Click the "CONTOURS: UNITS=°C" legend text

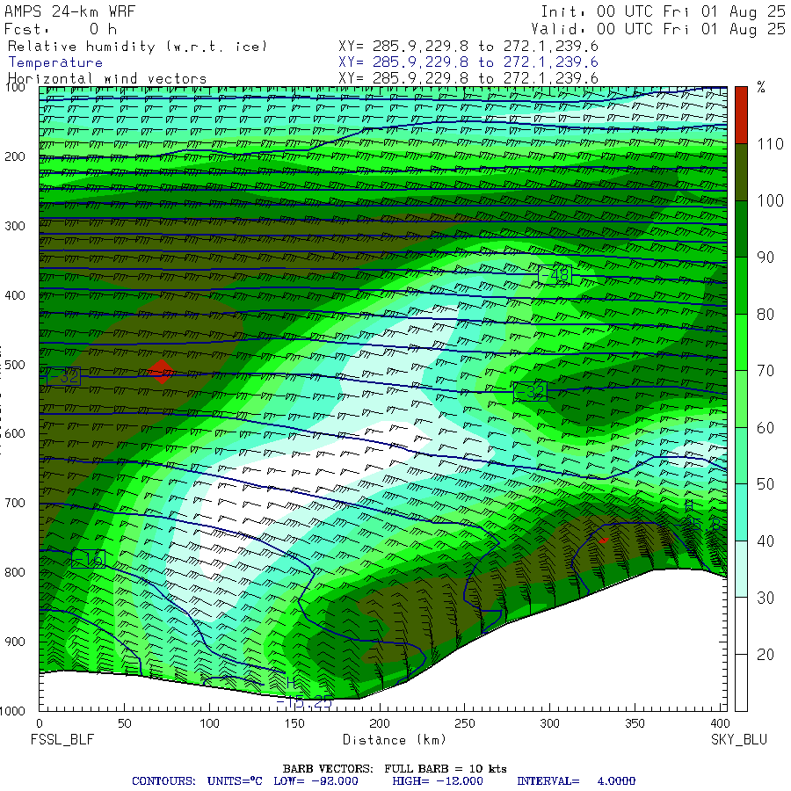197,781
